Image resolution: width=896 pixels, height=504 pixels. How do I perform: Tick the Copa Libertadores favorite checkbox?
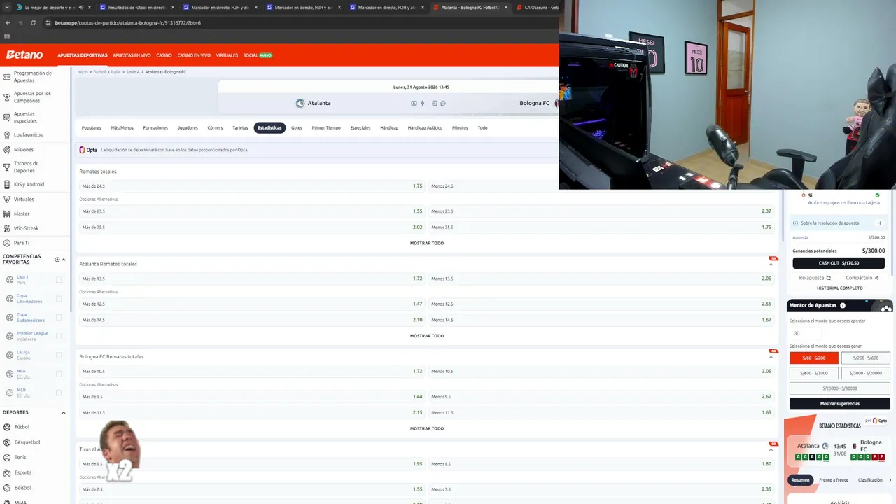(x=59, y=298)
